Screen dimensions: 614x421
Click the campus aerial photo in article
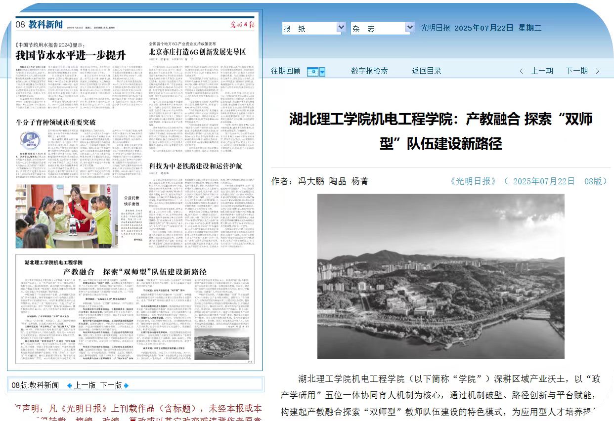(x=440, y=276)
